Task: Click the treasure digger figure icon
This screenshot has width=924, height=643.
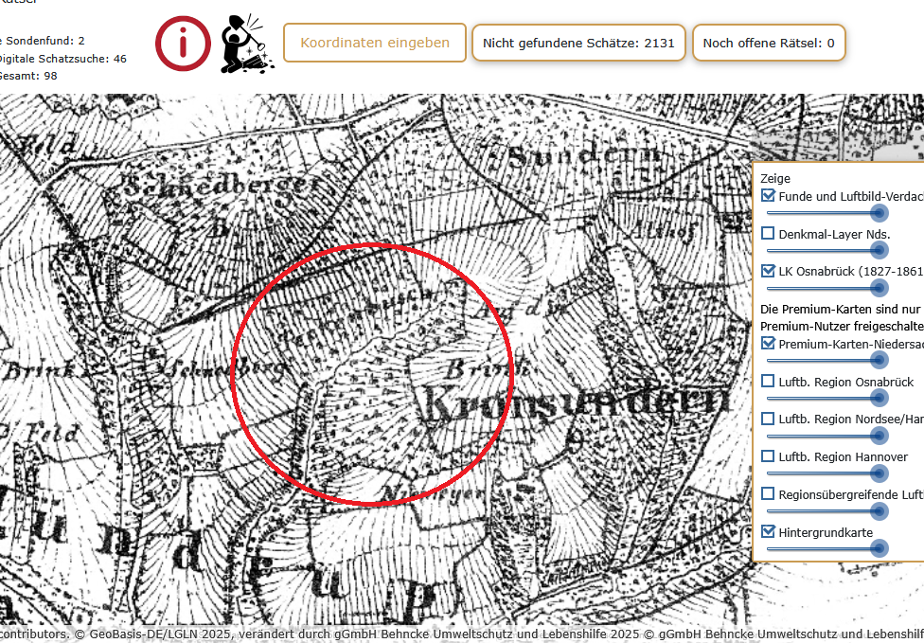Action: 245,44
